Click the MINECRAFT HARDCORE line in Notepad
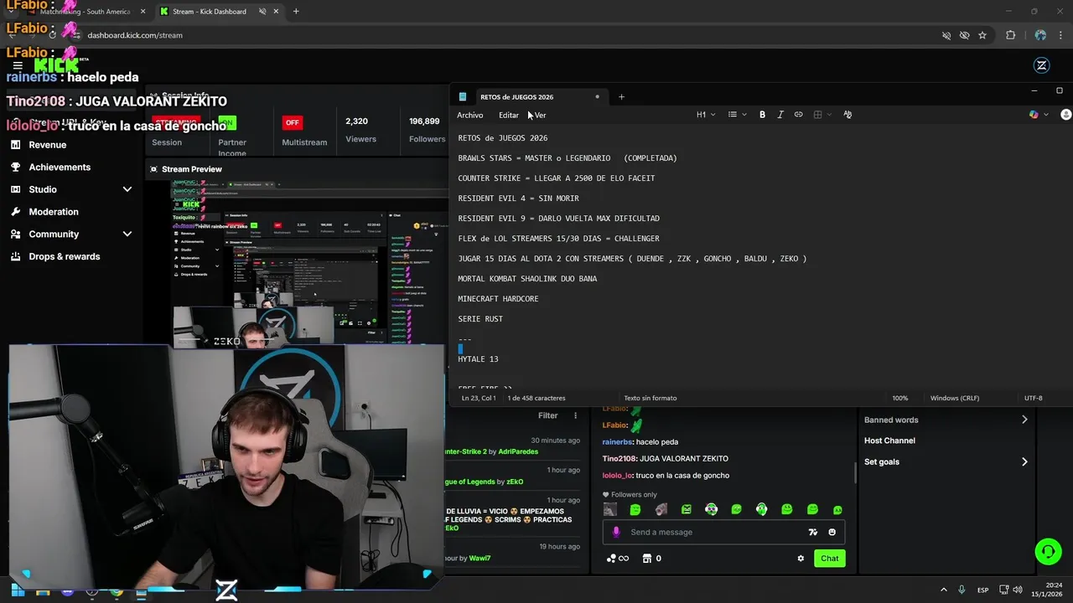The width and height of the screenshot is (1073, 603). 498,299
